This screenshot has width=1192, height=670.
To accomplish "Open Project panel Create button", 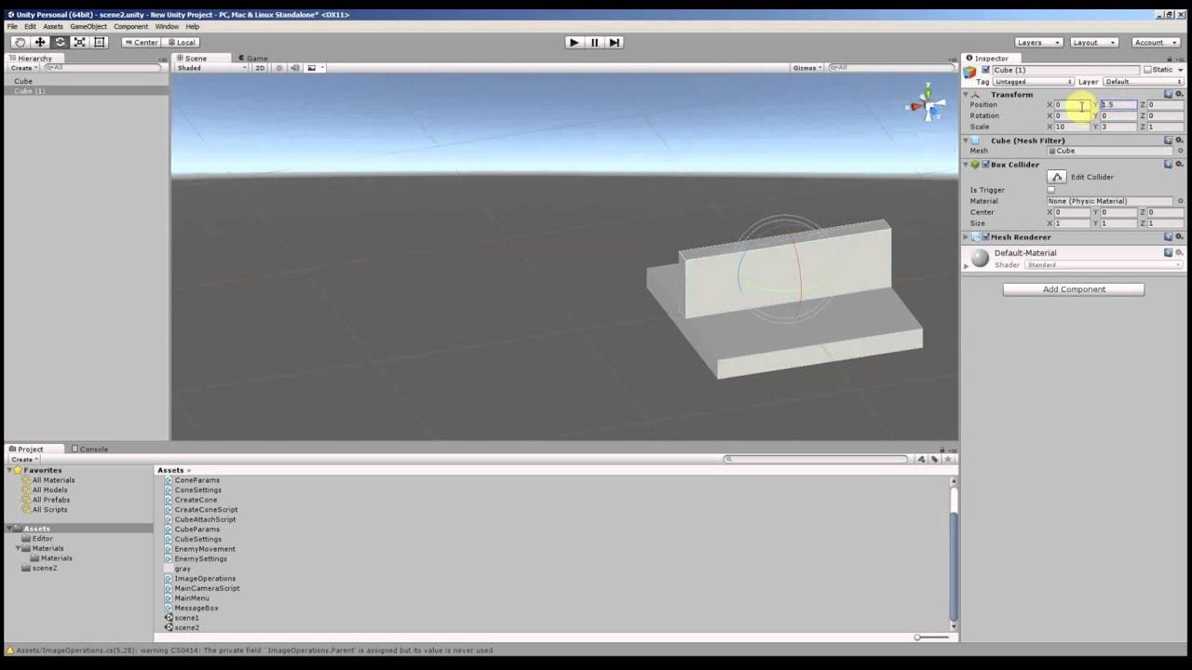I will (x=23, y=460).
